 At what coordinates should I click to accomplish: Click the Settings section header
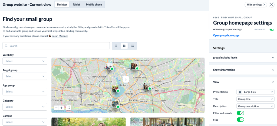click(219, 48)
